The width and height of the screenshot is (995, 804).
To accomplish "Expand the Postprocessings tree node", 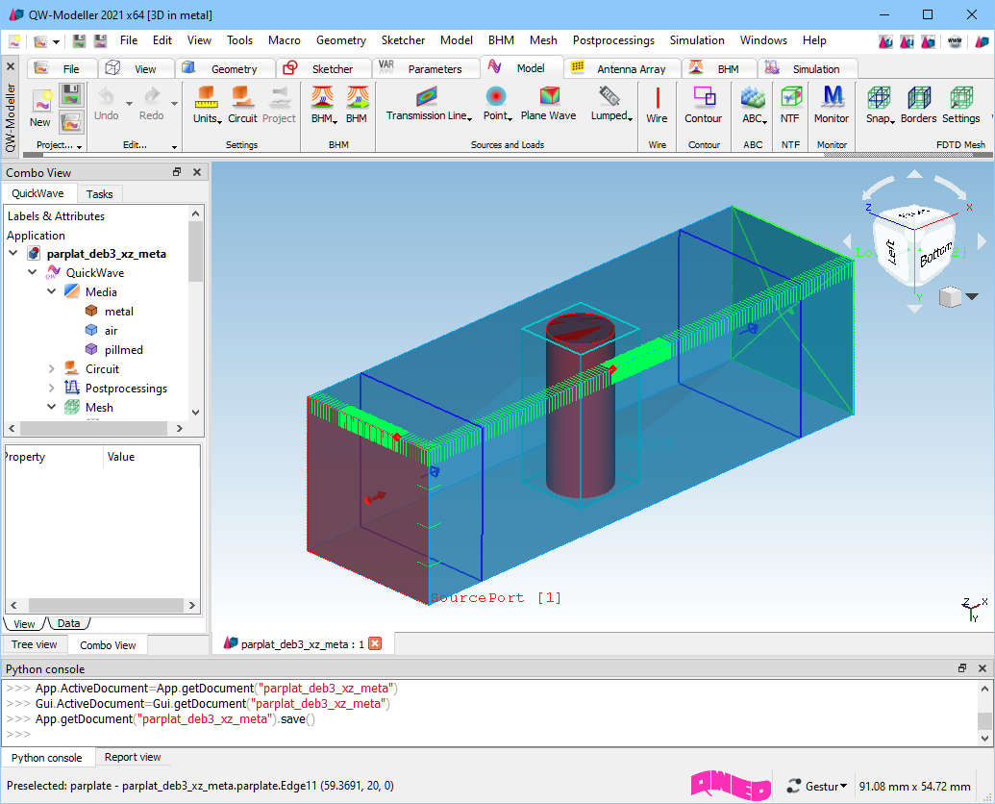I will point(51,388).
